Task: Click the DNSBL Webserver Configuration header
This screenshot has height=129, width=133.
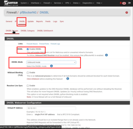Action: click(67, 103)
